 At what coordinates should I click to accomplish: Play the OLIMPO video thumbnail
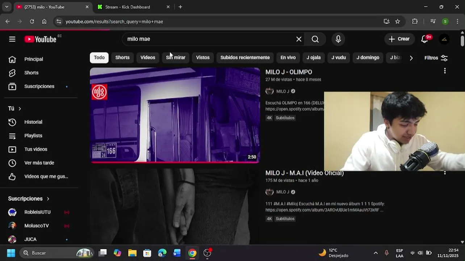tap(175, 115)
